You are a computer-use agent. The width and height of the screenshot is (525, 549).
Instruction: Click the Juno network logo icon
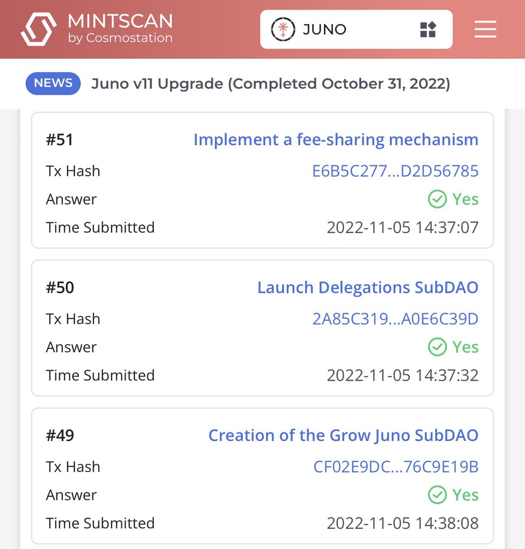[283, 29]
